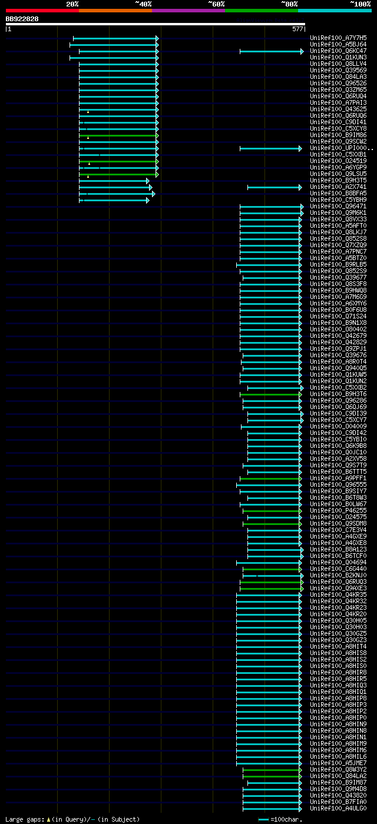Click label UniRef100_O80402
The height and width of the screenshot is (824, 377).
338,330
